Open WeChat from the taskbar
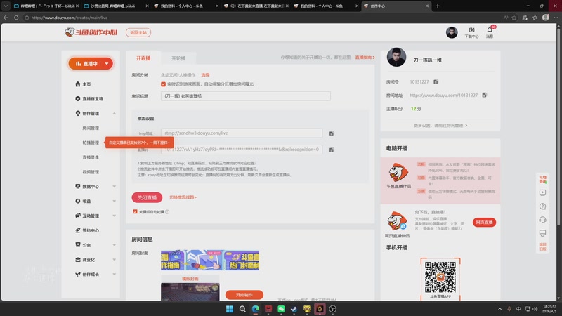 pos(281,309)
